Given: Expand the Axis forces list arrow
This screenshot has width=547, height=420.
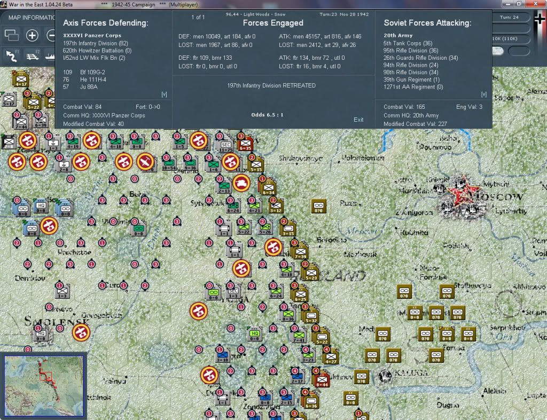Looking at the screenshot, I should point(164,94).
